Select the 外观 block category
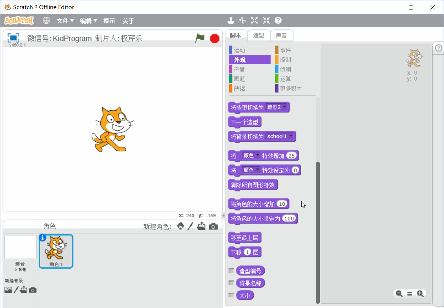The width and height of the screenshot is (444, 308). pos(249,60)
